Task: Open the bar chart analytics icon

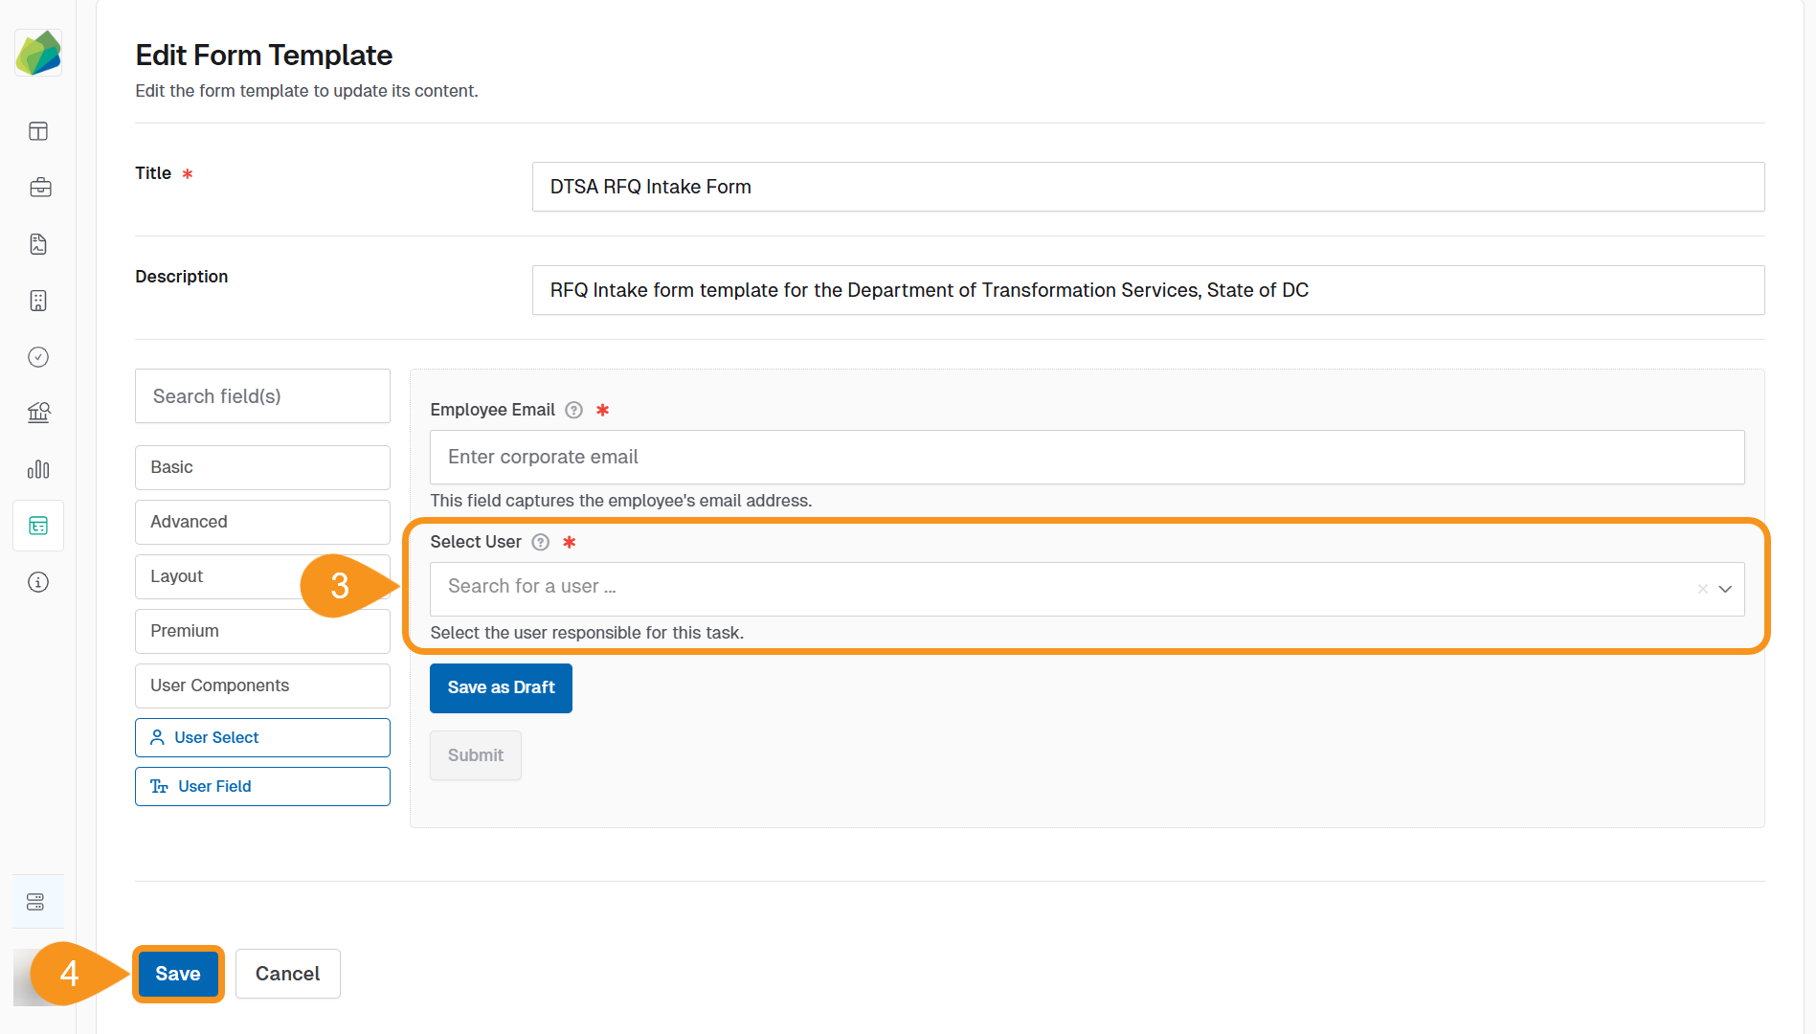Action: [38, 469]
